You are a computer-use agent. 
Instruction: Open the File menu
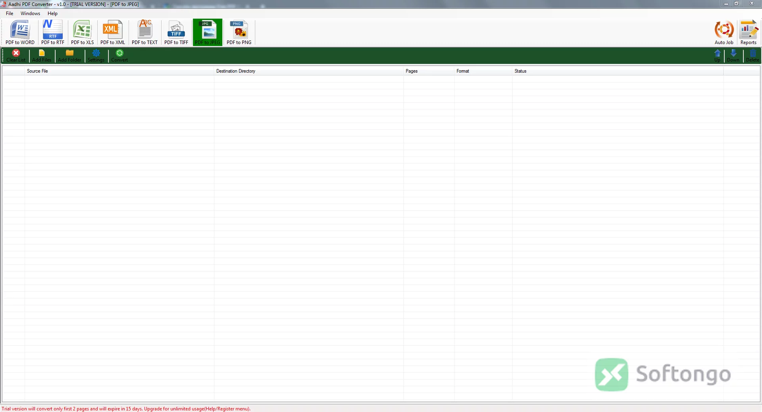[x=10, y=13]
